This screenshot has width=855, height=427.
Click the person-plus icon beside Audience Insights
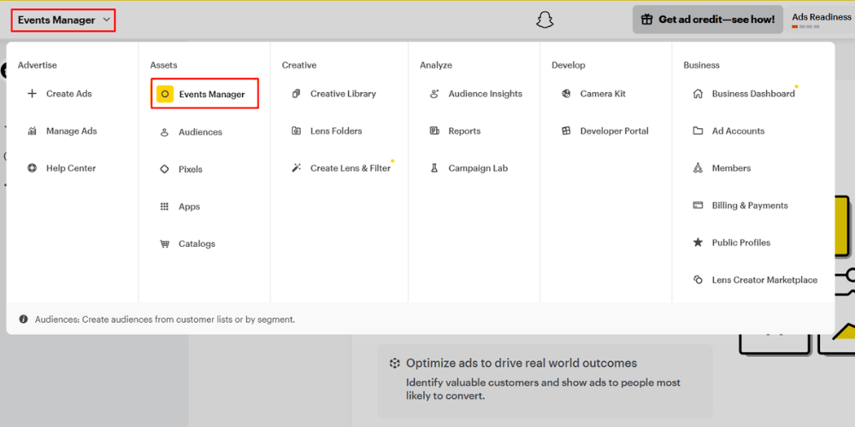point(434,94)
